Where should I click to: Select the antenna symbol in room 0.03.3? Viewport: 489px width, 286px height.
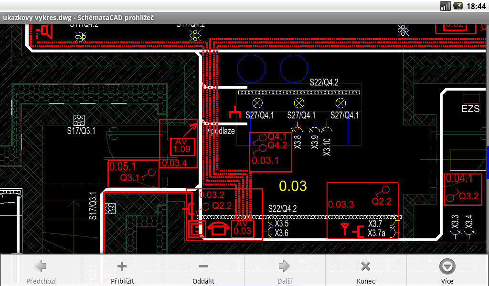click(x=345, y=229)
